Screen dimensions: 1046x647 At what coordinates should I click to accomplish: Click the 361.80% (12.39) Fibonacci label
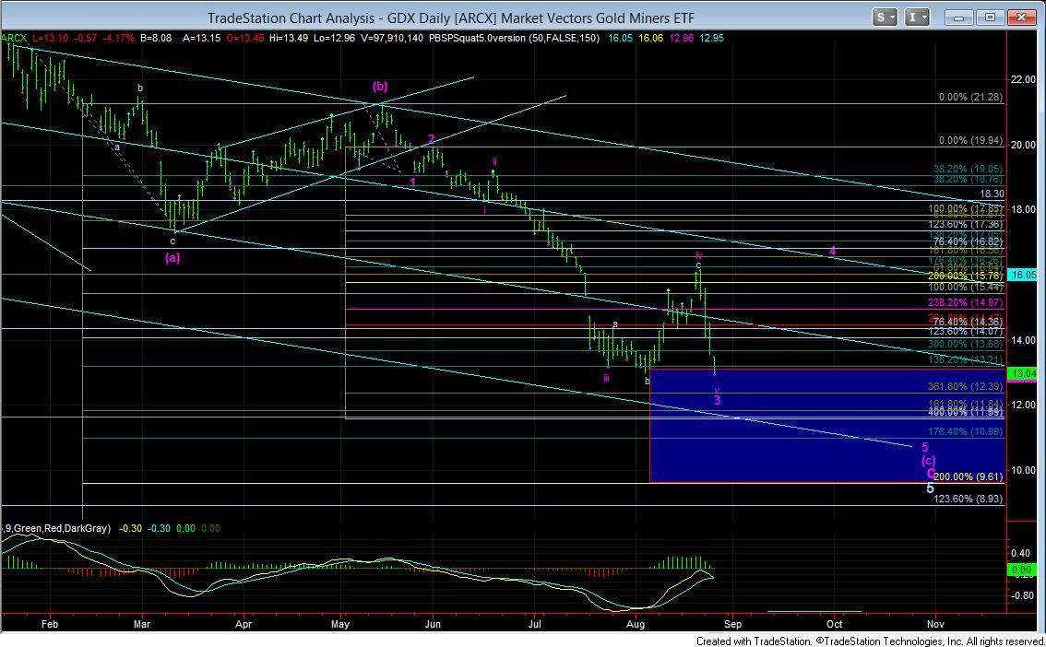pos(965,386)
